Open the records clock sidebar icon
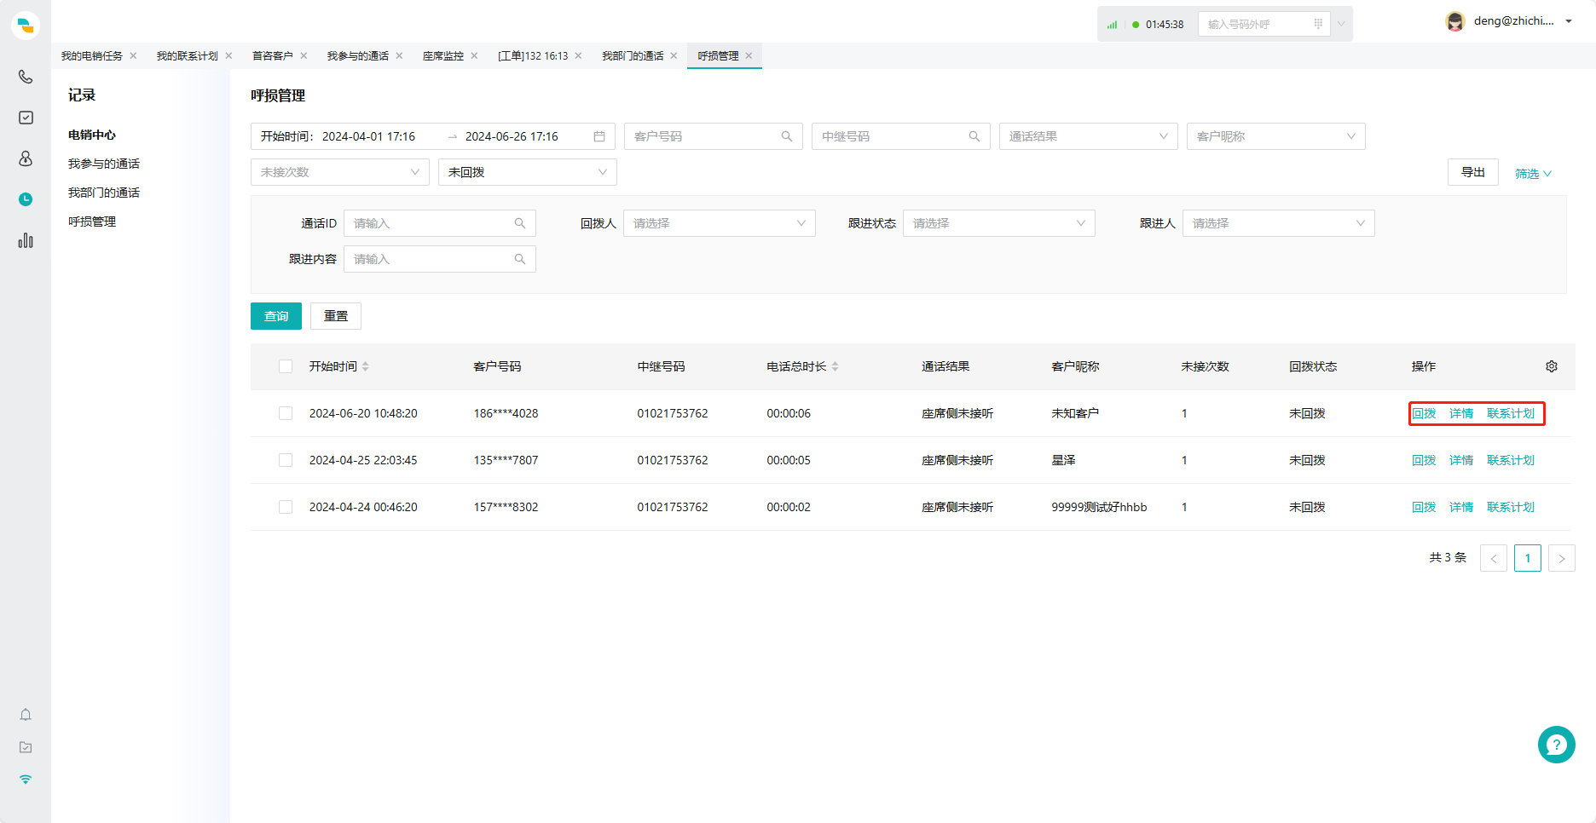Screen dimensions: 1596x823 pos(26,199)
